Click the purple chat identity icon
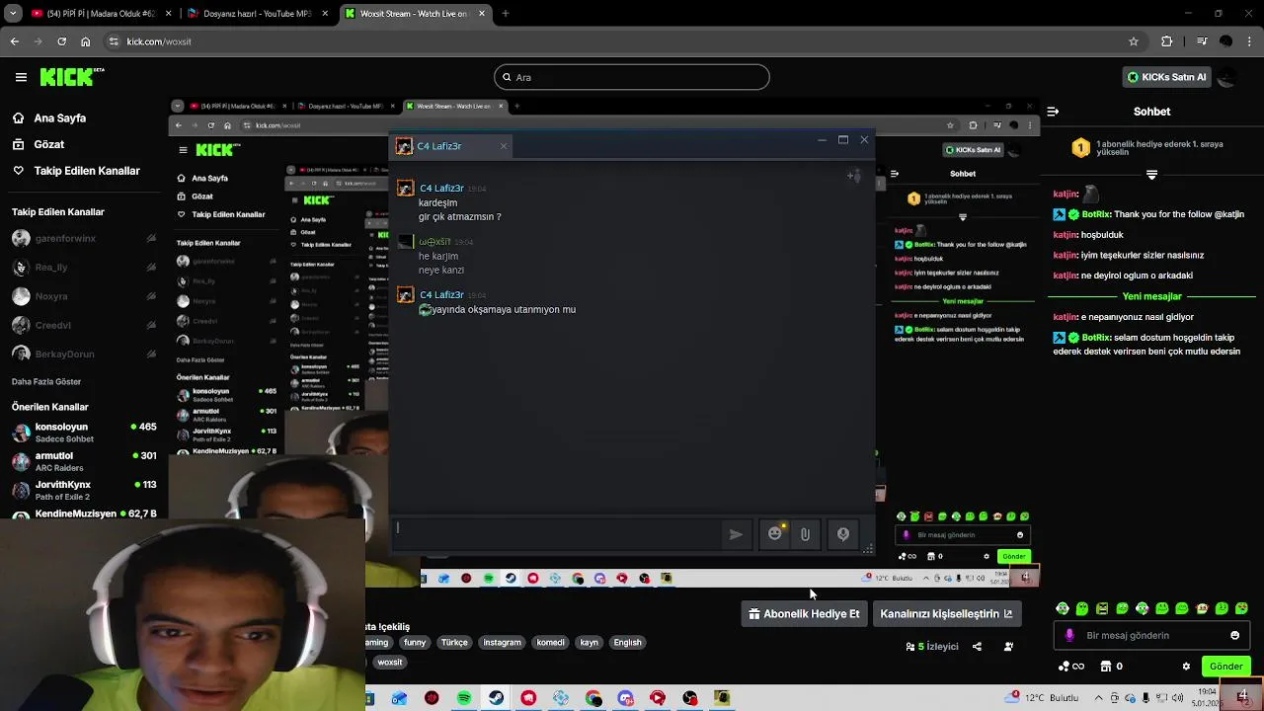This screenshot has width=1264, height=711. [1069, 635]
